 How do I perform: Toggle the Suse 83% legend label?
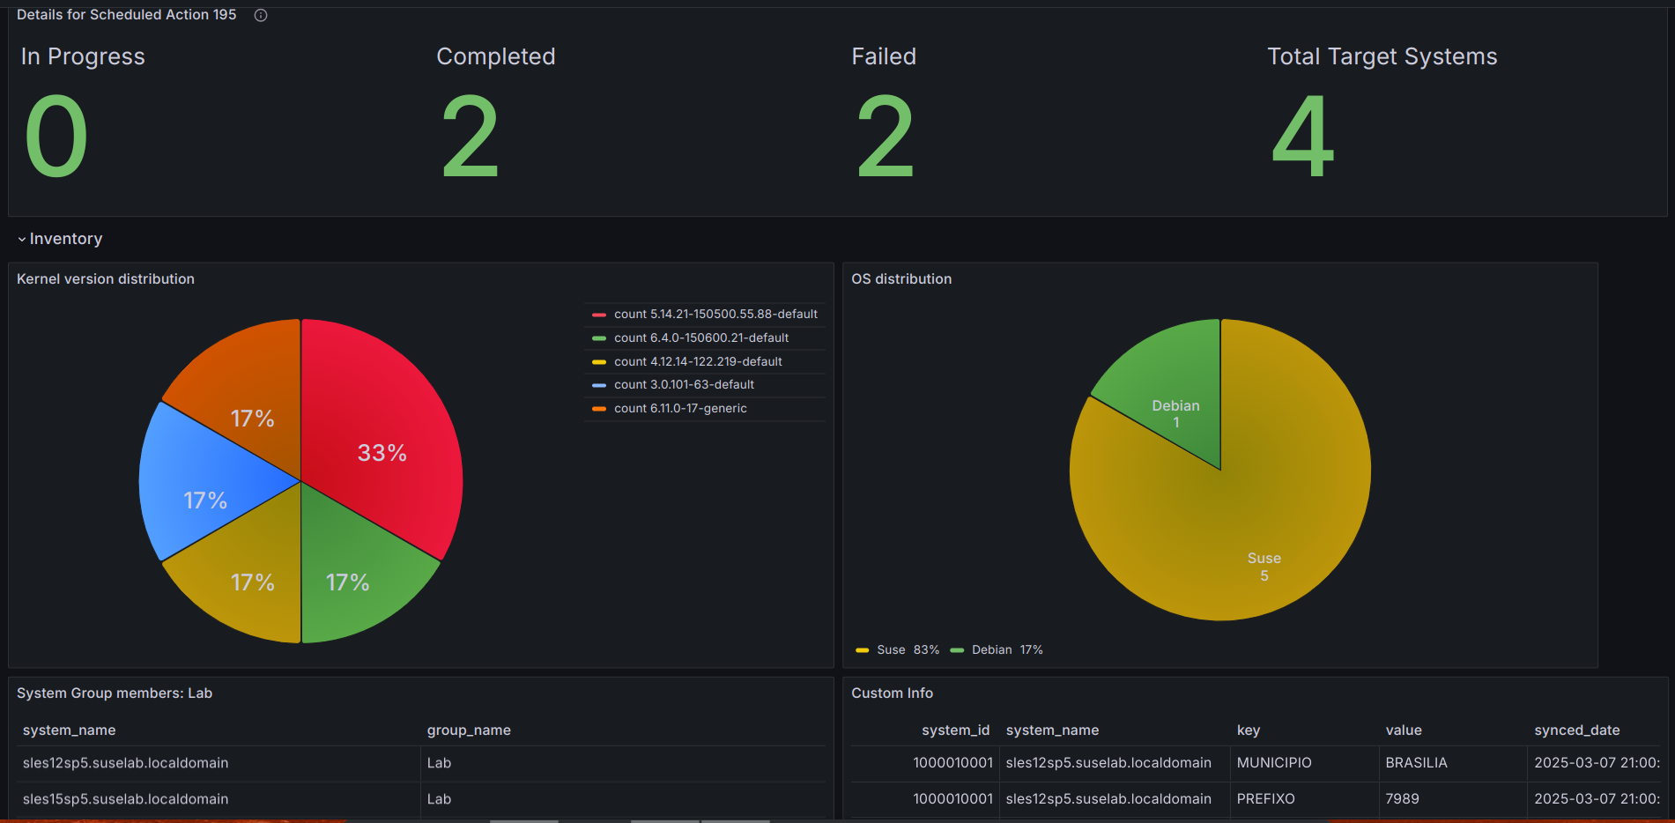(x=908, y=650)
